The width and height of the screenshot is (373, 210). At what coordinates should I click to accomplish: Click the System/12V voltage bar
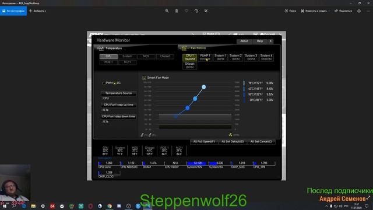[x=198, y=163]
